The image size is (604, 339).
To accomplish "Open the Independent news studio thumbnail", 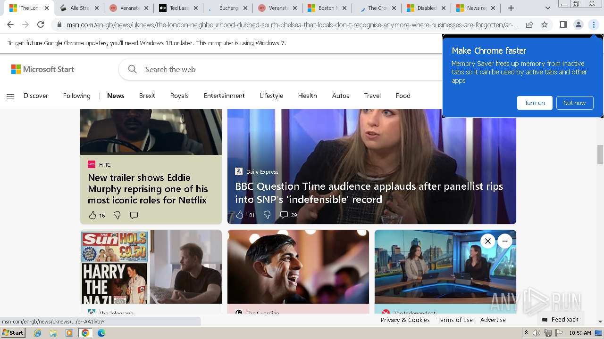I will tap(445, 266).
